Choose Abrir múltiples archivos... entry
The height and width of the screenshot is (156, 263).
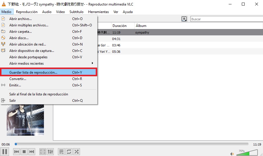pyautogui.click(x=49, y=25)
